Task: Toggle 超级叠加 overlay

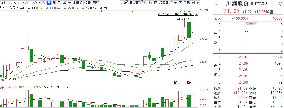Action: click(x=165, y=3)
